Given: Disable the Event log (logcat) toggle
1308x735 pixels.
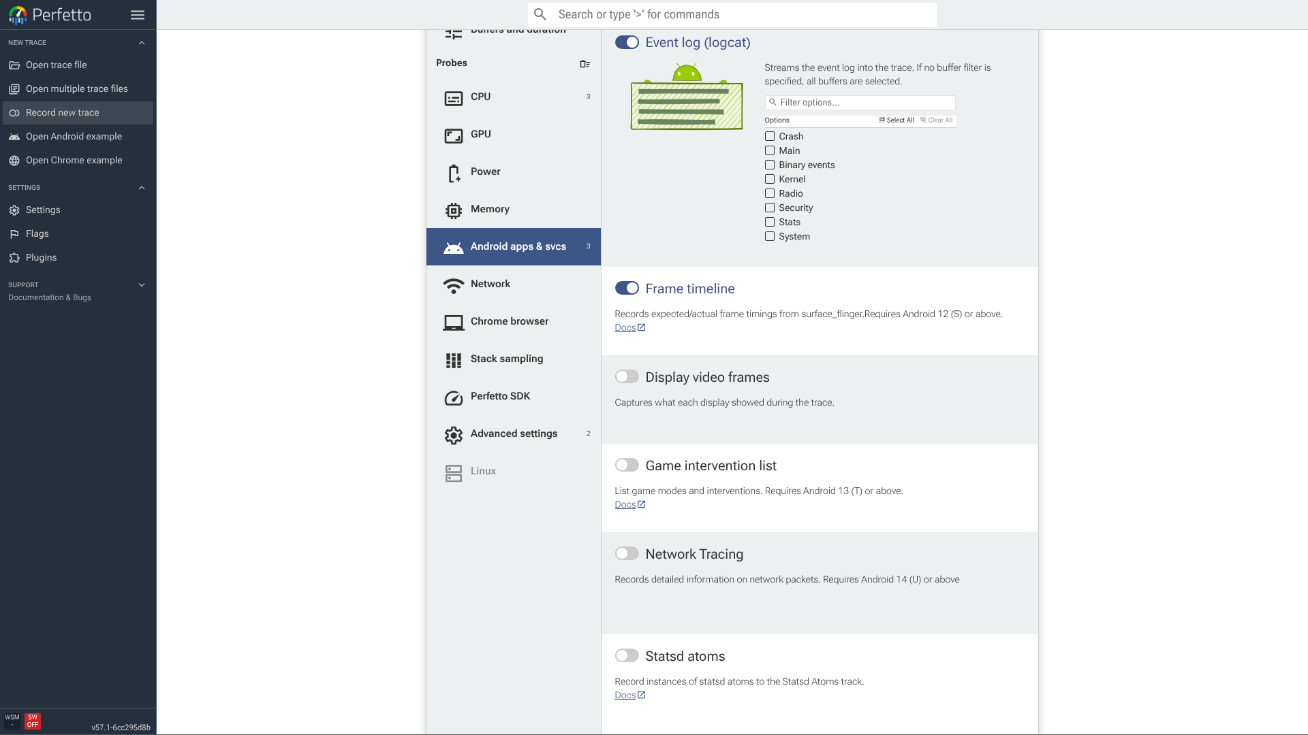Looking at the screenshot, I should (627, 42).
